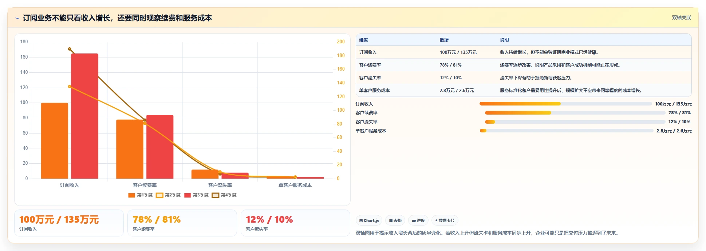Click the headline 订阅业务不能只看收入增长
This screenshot has width=706, height=251.
pyautogui.click(x=117, y=18)
